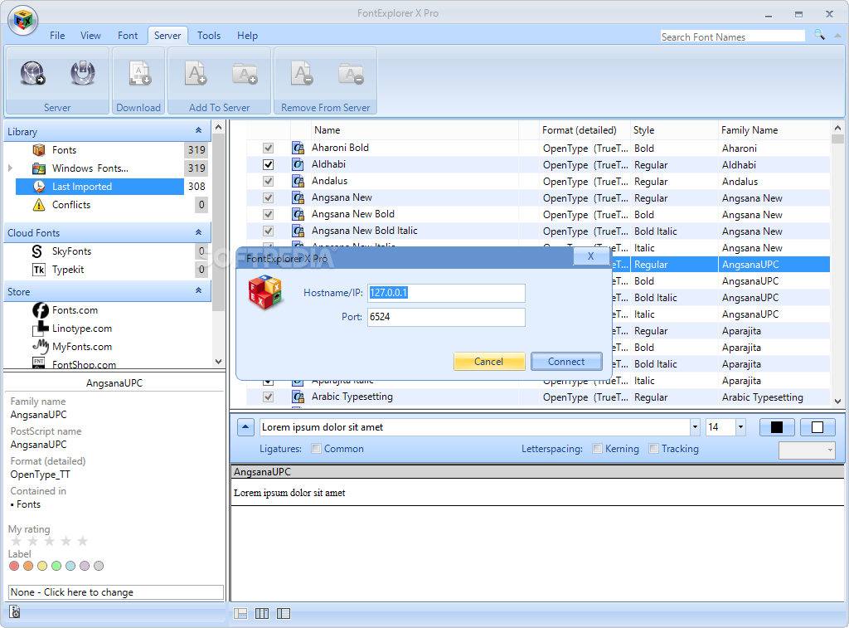Image resolution: width=849 pixels, height=628 pixels.
Task: Collapse the Store section
Action: [199, 291]
